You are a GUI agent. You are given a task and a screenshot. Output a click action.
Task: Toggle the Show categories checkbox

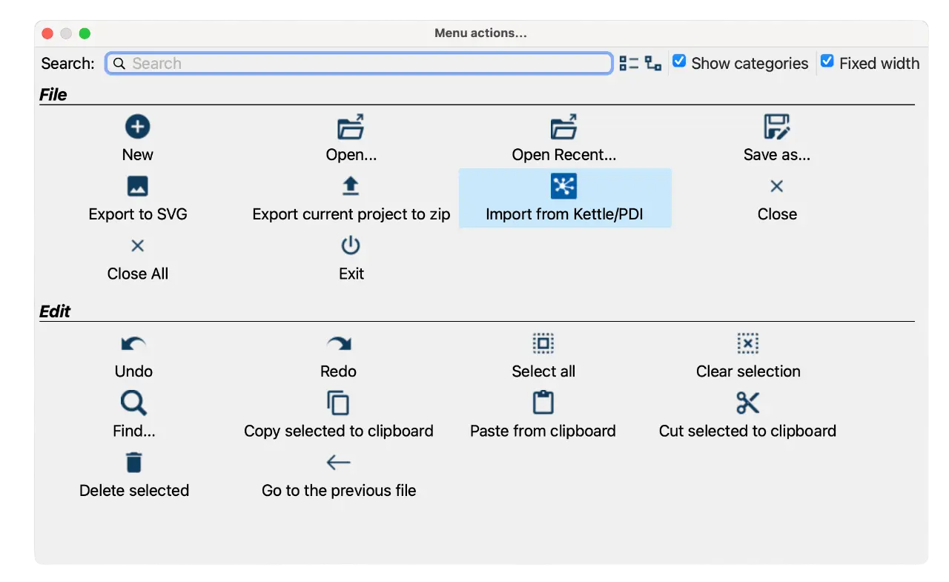[x=679, y=62]
